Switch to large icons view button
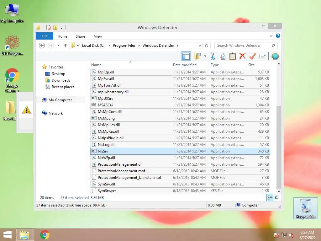The height and width of the screenshot is (241, 321). 277,198
